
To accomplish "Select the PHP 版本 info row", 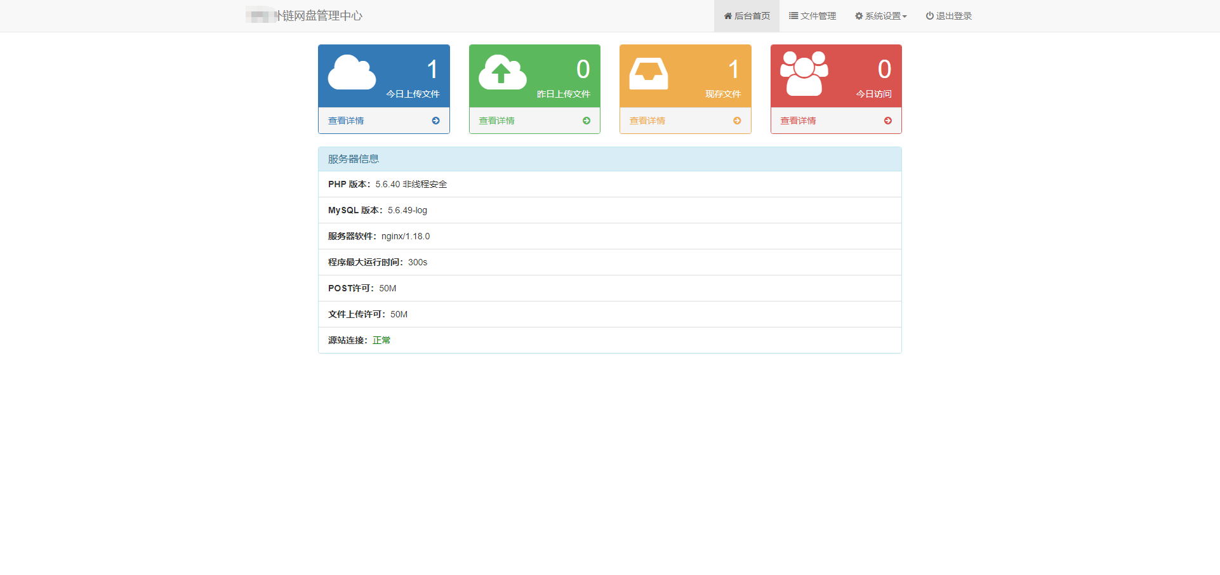I will pos(609,185).
